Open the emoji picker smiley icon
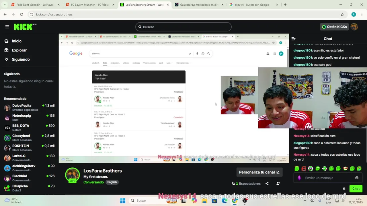 [x=357, y=178]
